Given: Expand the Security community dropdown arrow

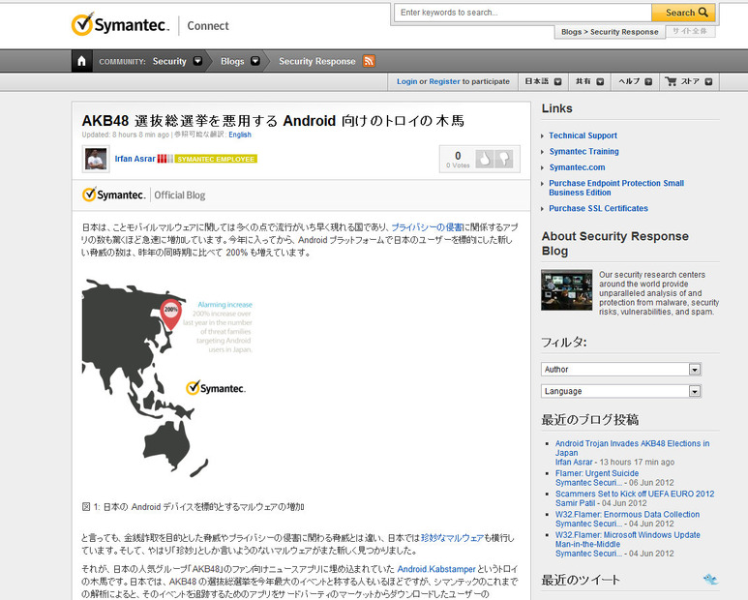Looking at the screenshot, I should tap(197, 61).
